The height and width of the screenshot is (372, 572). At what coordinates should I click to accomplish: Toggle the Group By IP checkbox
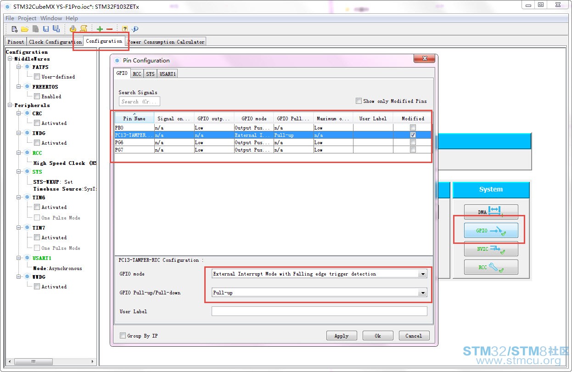123,336
